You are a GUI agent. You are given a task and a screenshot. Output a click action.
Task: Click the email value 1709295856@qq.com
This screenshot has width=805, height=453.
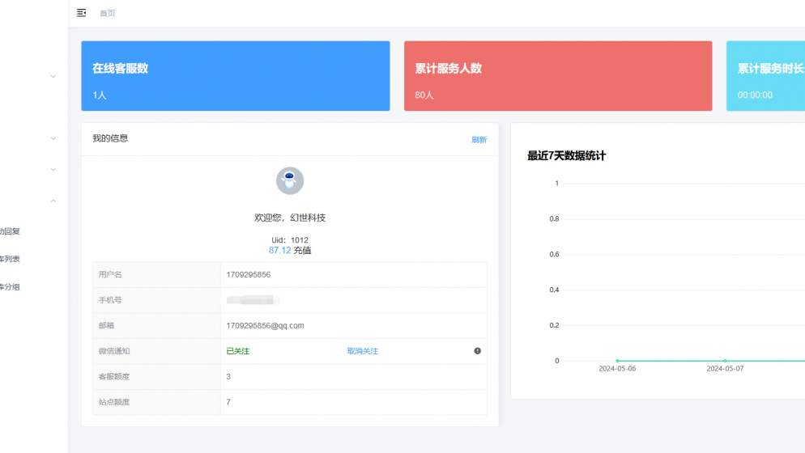click(x=265, y=326)
